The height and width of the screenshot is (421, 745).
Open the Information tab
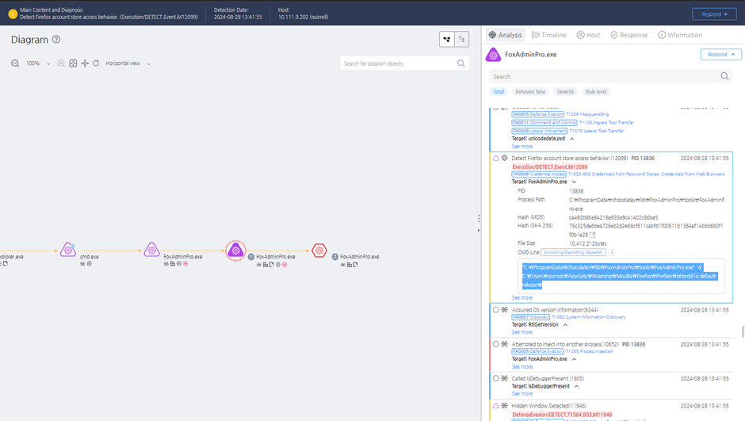(x=680, y=35)
